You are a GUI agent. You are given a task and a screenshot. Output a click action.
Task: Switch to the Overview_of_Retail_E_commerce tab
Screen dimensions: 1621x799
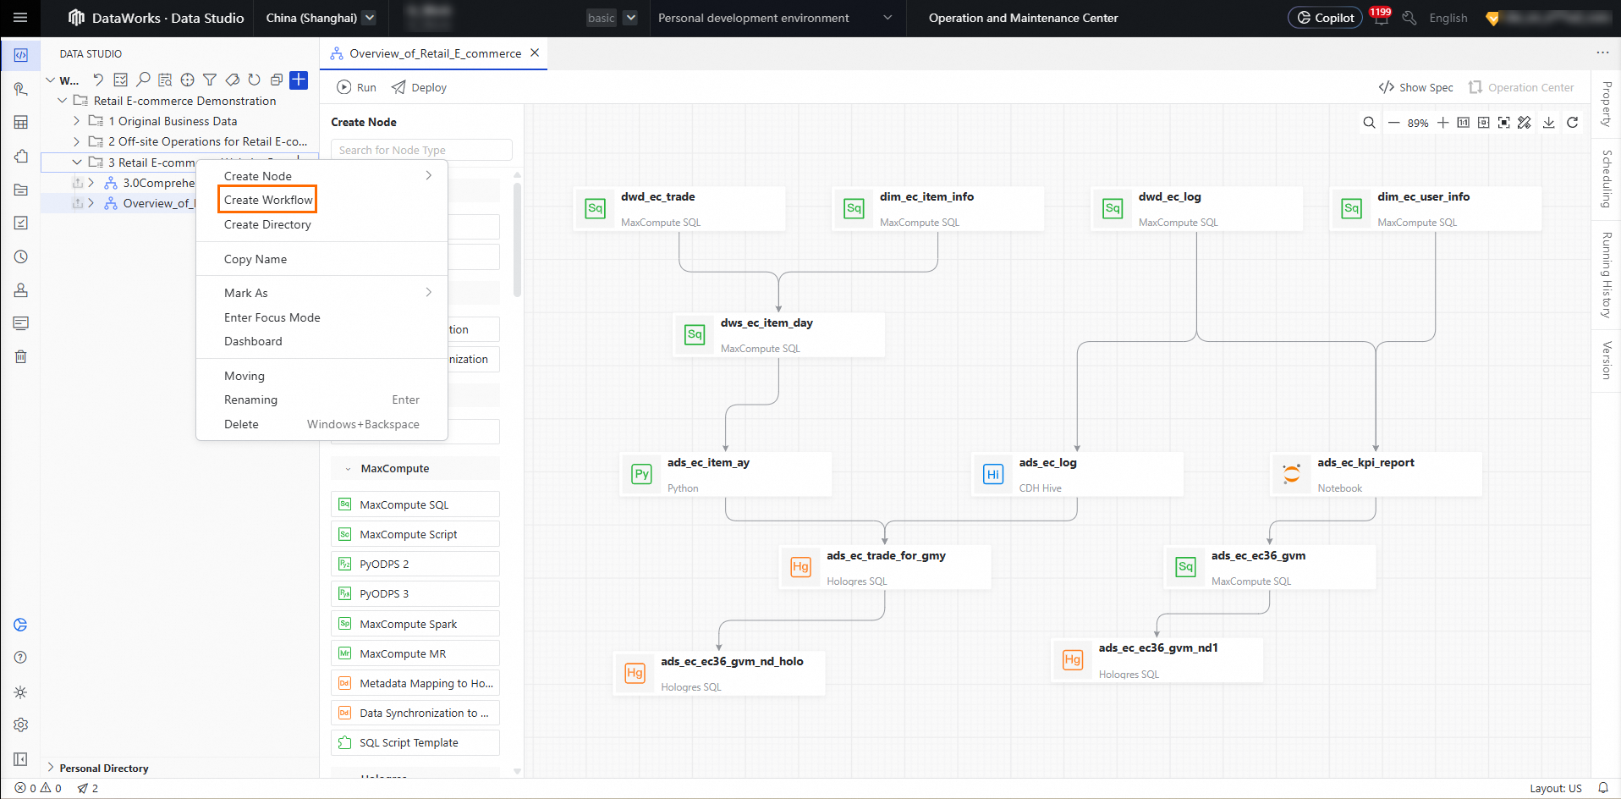pyautogui.click(x=434, y=52)
